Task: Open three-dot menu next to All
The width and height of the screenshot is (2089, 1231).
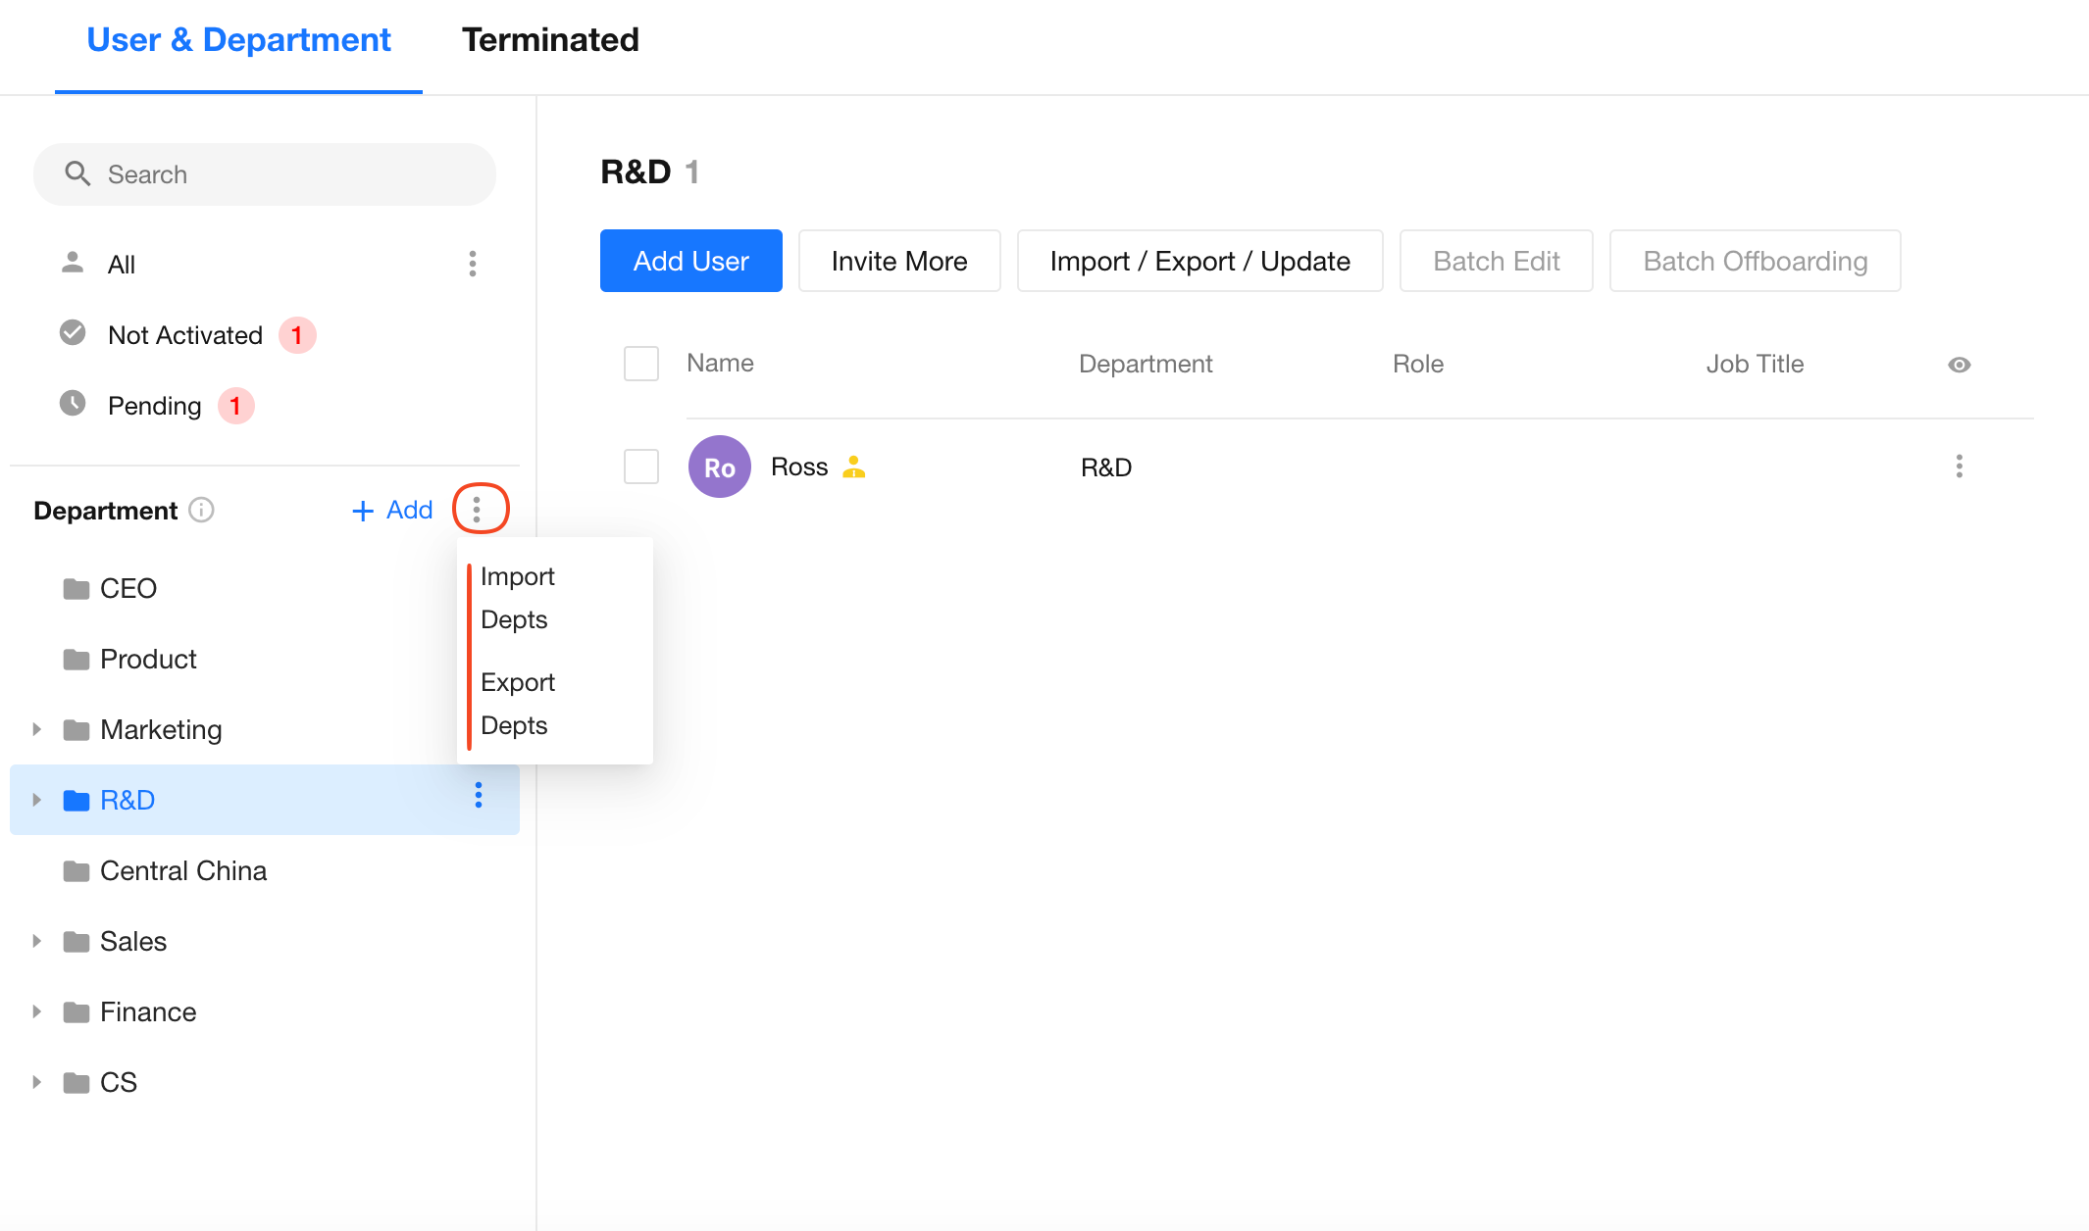Action: coord(473,264)
